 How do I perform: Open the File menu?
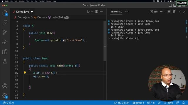coord(11,1)
